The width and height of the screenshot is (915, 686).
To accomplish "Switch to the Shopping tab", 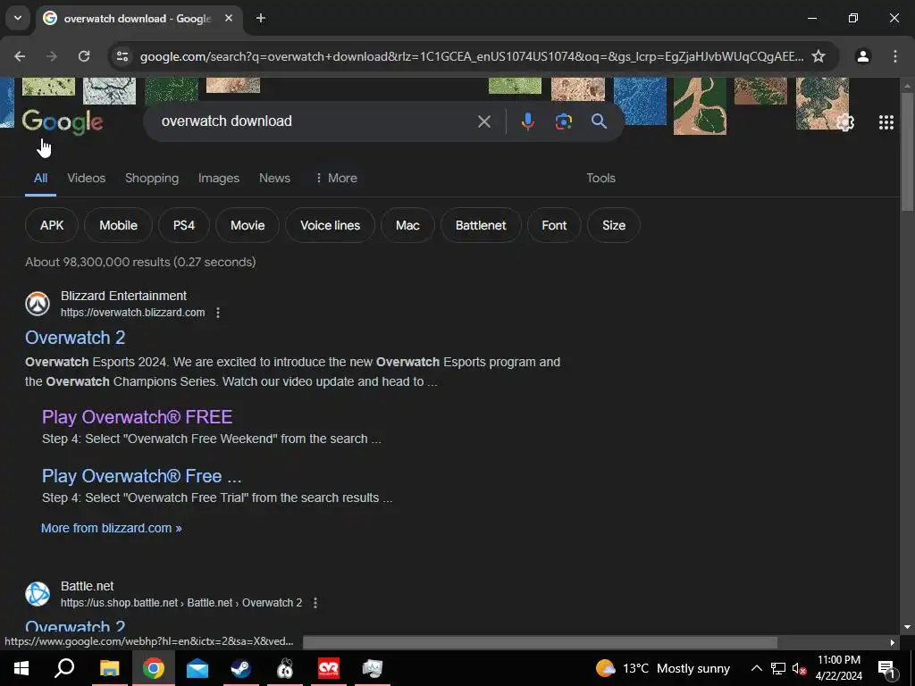I will coord(152,178).
